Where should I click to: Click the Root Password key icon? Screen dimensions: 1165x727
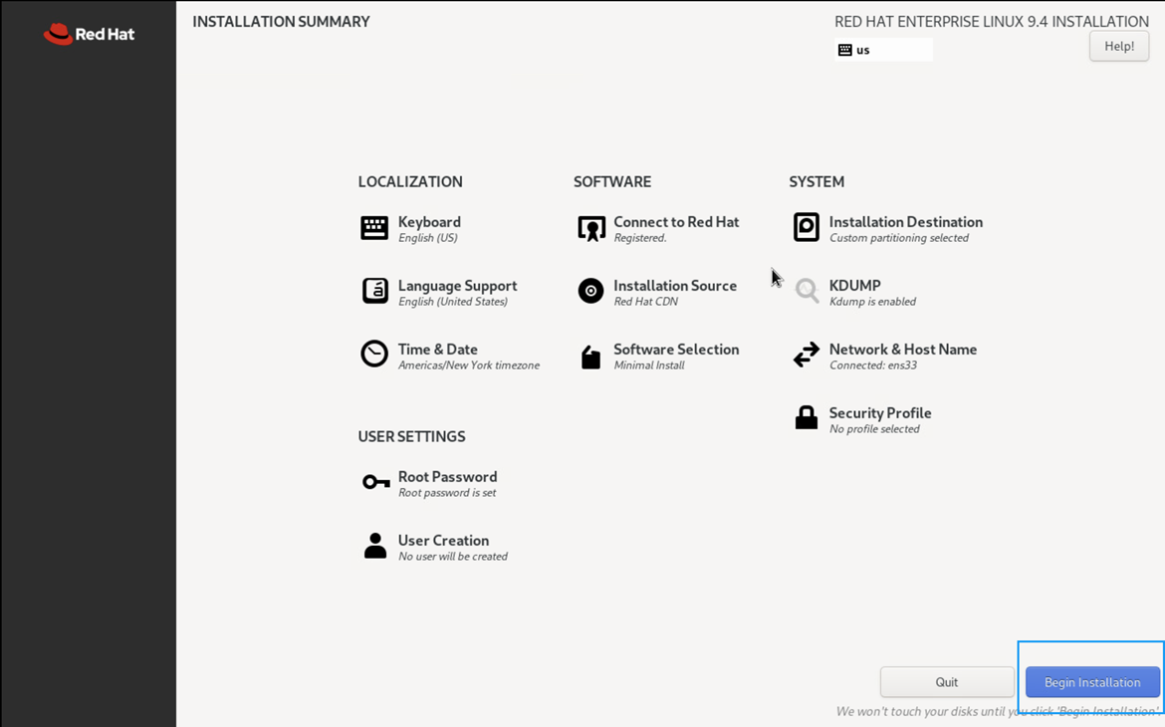(376, 482)
